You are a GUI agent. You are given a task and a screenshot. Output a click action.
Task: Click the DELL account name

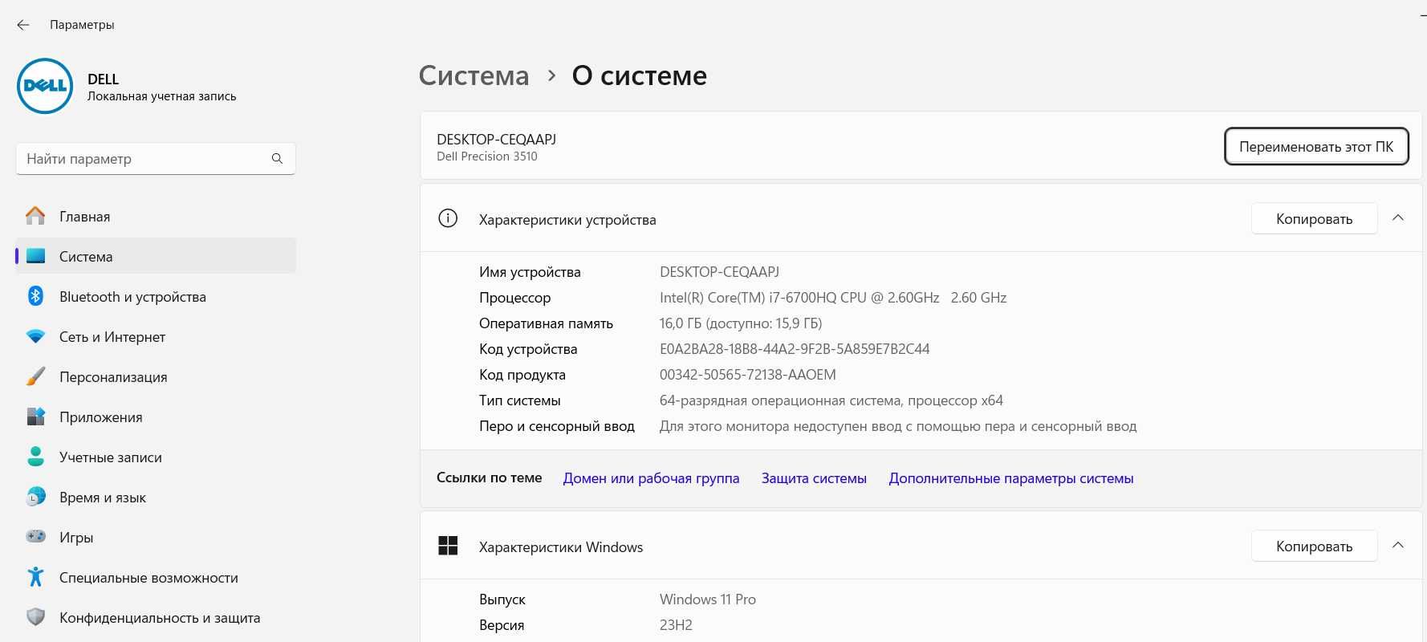click(x=103, y=79)
